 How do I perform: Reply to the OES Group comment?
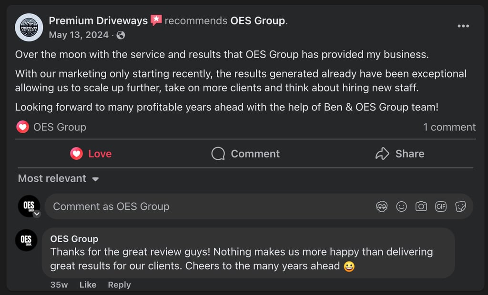[119, 285]
